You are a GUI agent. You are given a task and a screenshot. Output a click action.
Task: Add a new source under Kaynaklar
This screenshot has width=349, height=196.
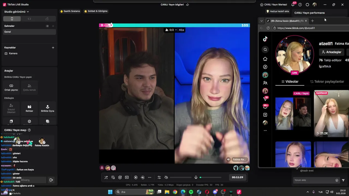point(53,48)
